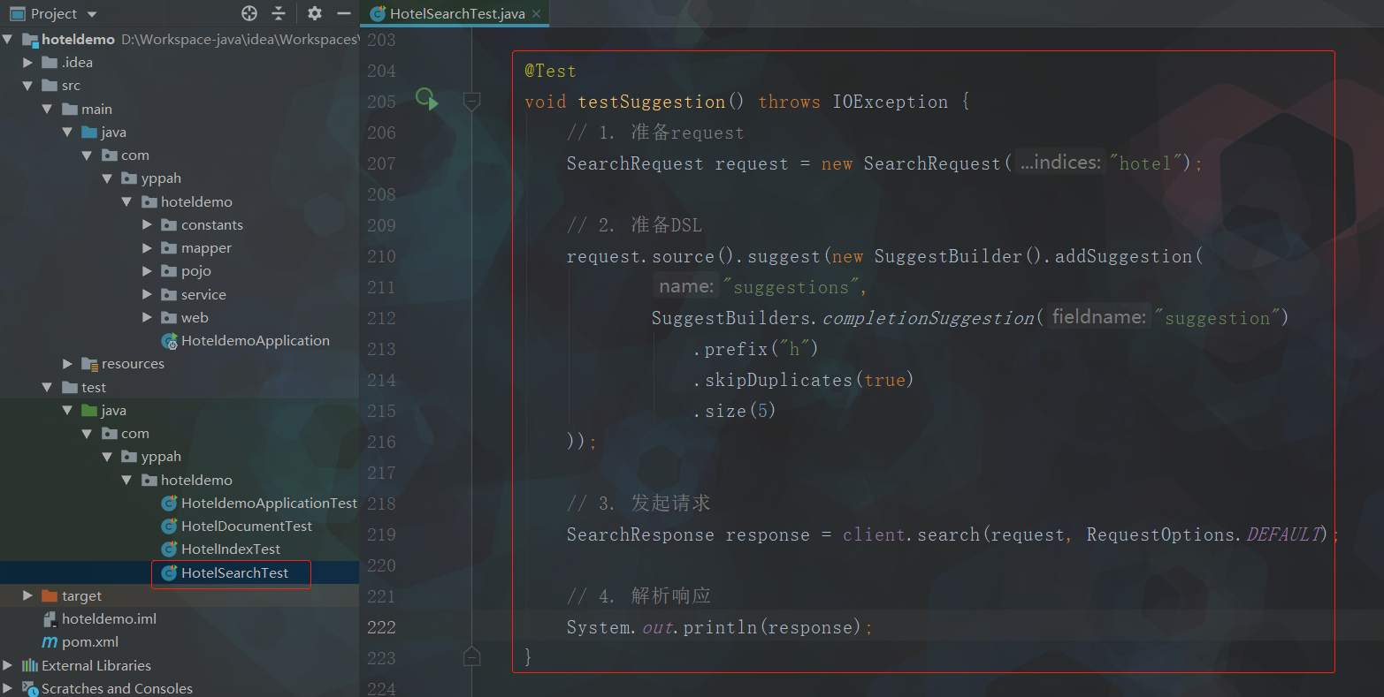Click the locate/select opened file target icon
The height and width of the screenshot is (697, 1384).
tap(249, 13)
